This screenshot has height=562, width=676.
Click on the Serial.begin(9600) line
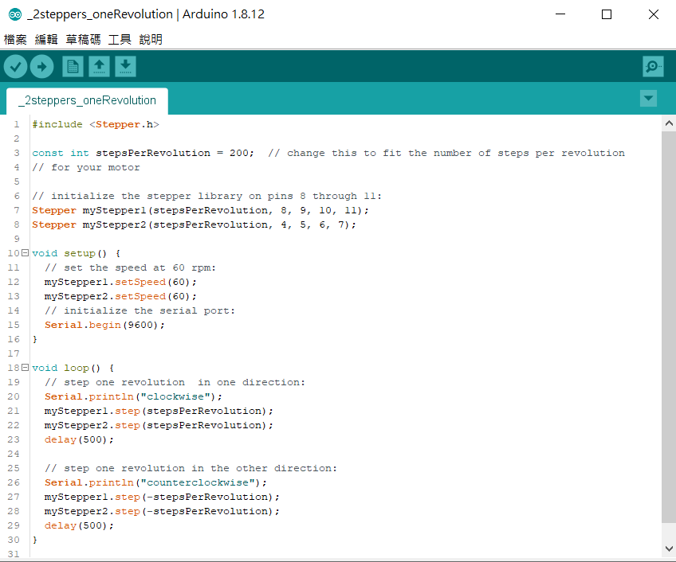point(104,325)
